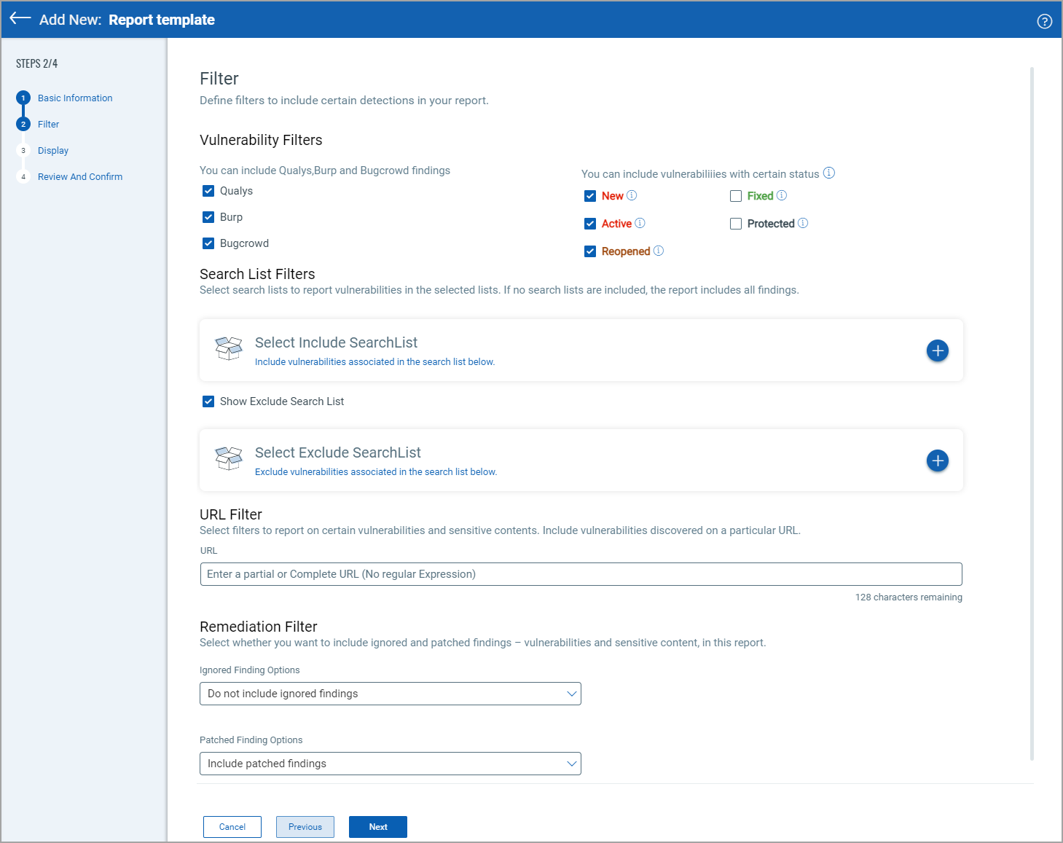This screenshot has height=843, width=1063.
Task: Click the info icon next to Active status
Action: 640,223
